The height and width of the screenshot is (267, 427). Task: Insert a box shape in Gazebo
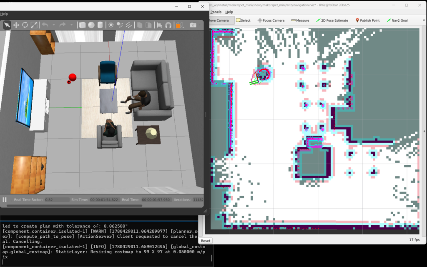click(x=82, y=25)
